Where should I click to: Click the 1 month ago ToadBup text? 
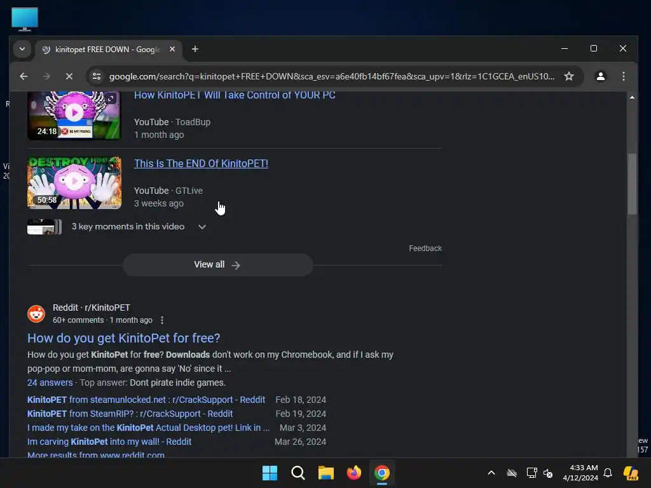(x=159, y=135)
